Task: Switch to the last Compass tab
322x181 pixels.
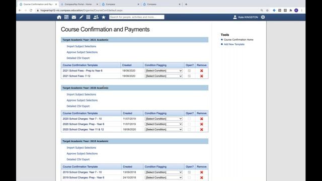Action: point(162,4)
